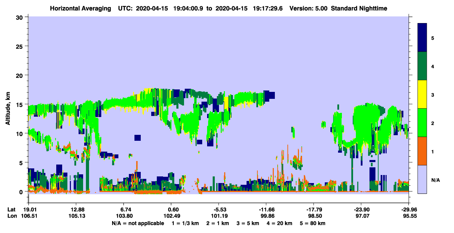Click longitude value 106.51
This screenshot has height=233, width=454.
29,216
